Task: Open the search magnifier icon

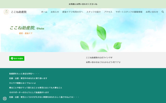Action: (x=163, y=12)
